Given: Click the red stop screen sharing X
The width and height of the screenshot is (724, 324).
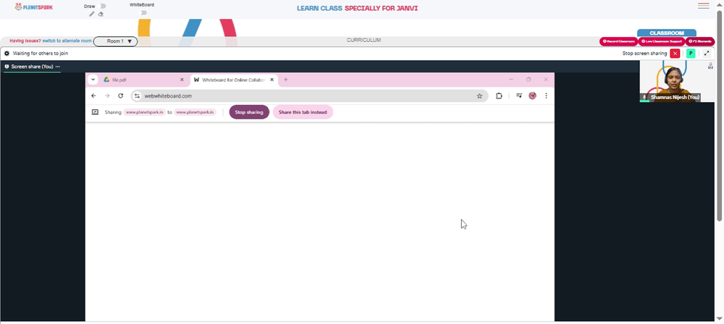Looking at the screenshot, I should (x=675, y=54).
